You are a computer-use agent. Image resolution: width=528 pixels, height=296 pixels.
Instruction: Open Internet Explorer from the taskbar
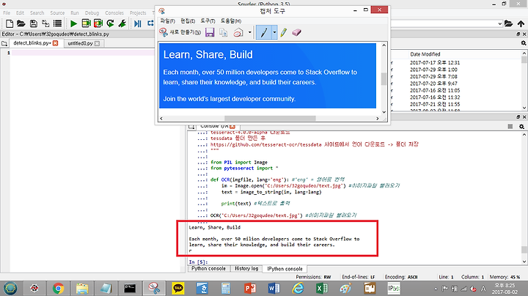(x=298, y=288)
